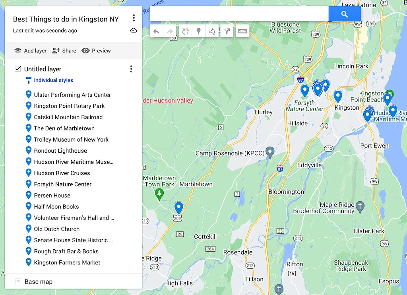Click the blue marker at Forsyth Nature Center

pos(305,91)
